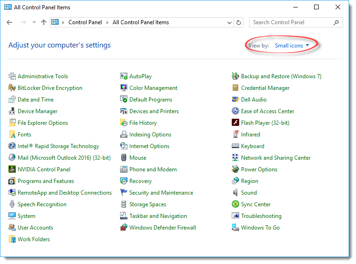Screen dimensions: 356x264
Task: Open the View by Small icons dropdown
Action: tap(292, 46)
